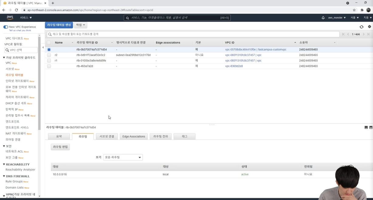
Task: Focus the AWS services search field
Action: pyautogui.click(x=177, y=18)
